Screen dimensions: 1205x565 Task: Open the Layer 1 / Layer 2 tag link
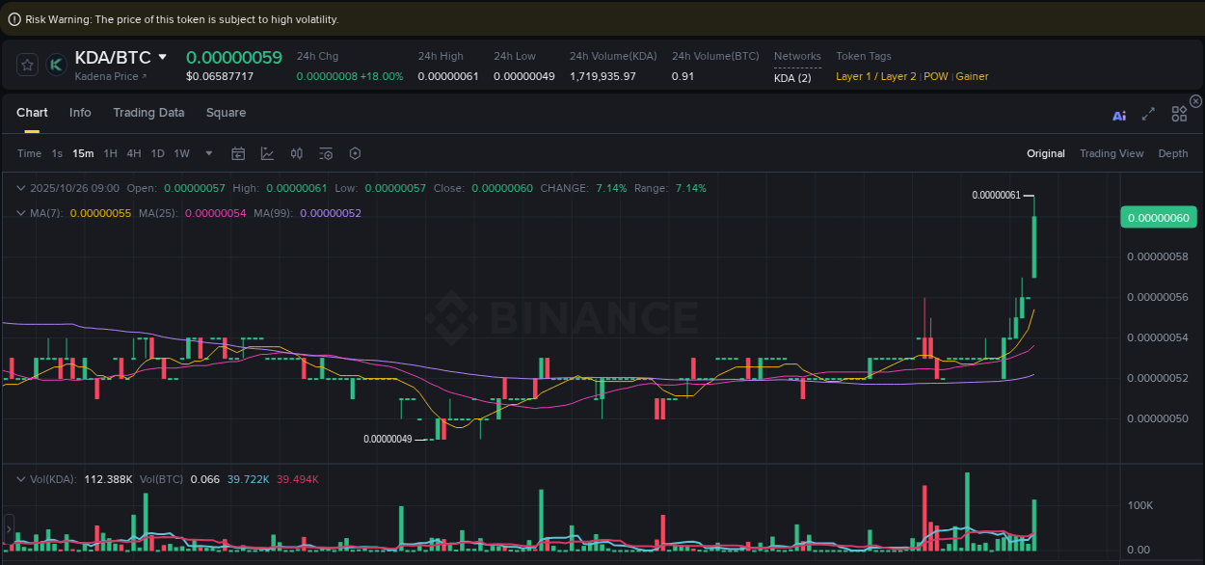pyautogui.click(x=875, y=76)
